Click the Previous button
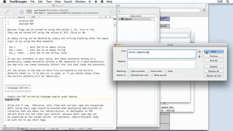This screenshot has height=131, width=233. (214, 56)
